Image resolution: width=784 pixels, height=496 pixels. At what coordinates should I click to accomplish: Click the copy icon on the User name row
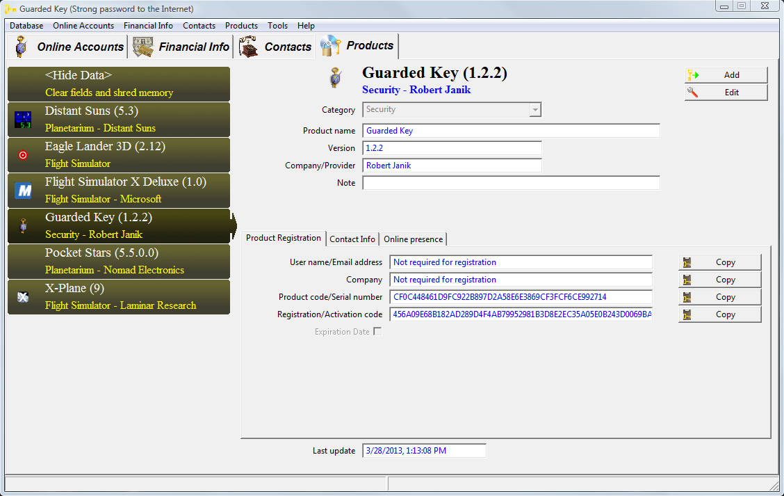click(x=687, y=262)
